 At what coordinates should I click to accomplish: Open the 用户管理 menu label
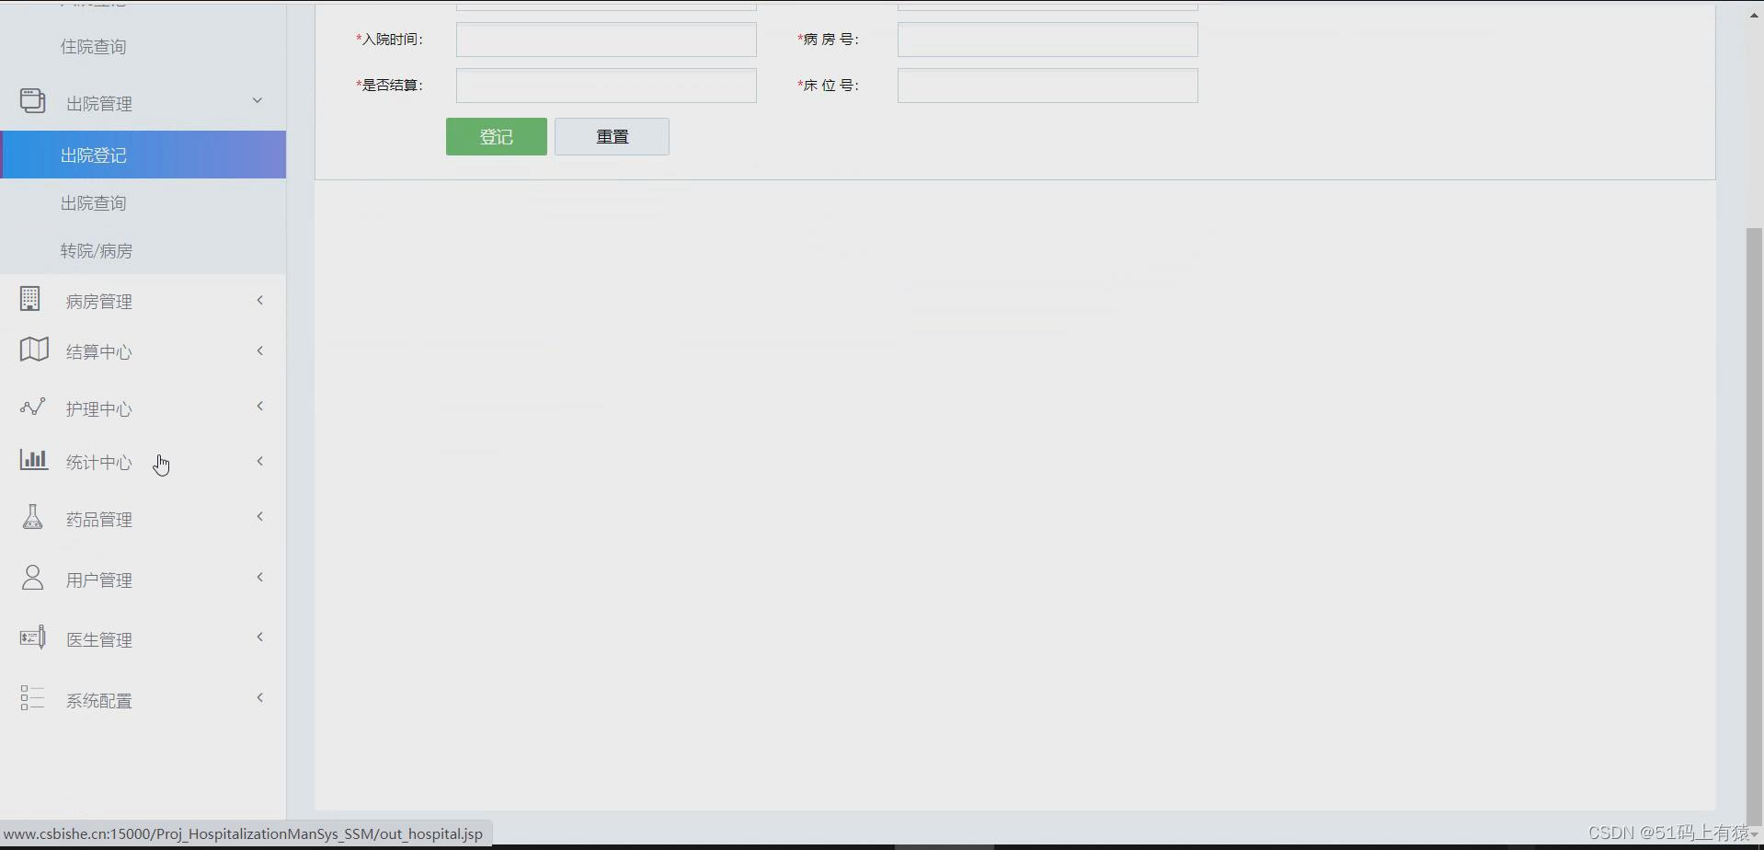99,580
